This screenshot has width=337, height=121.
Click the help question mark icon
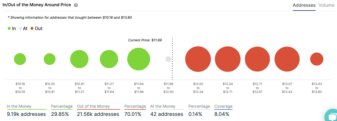76,5
